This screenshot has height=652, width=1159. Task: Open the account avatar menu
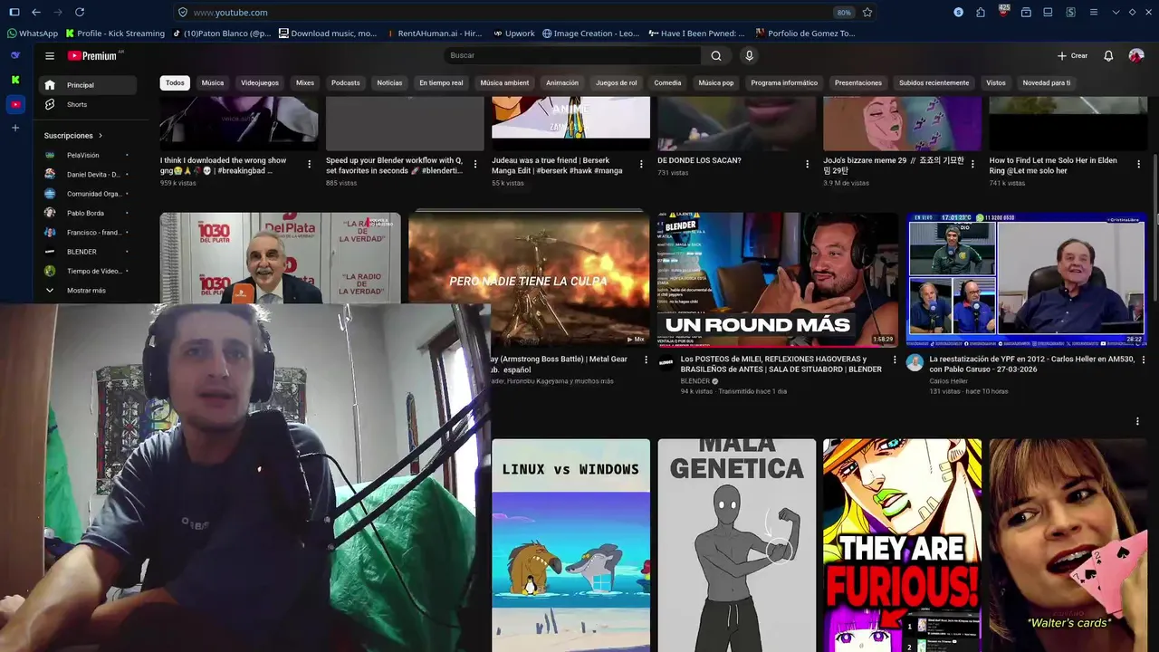point(1136,56)
